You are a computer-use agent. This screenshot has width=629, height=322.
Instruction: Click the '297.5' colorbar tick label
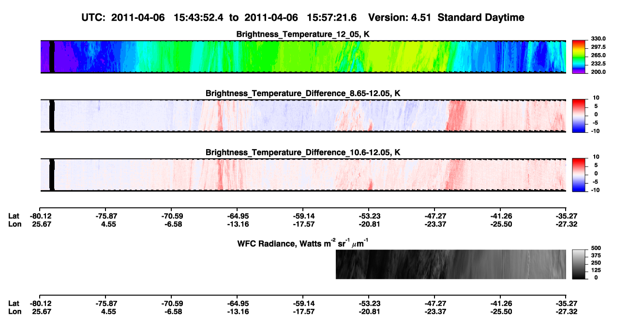[599, 47]
